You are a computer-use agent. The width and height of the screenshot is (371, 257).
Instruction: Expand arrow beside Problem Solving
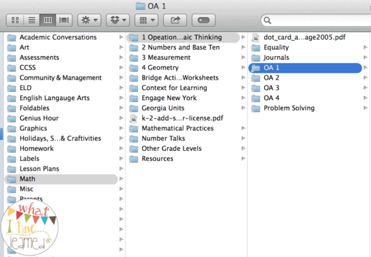point(365,108)
